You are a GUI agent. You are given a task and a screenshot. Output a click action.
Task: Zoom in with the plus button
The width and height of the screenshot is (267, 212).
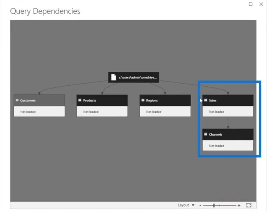239,205
